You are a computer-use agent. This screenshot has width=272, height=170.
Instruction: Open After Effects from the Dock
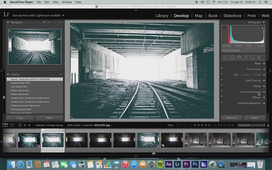coord(169,164)
